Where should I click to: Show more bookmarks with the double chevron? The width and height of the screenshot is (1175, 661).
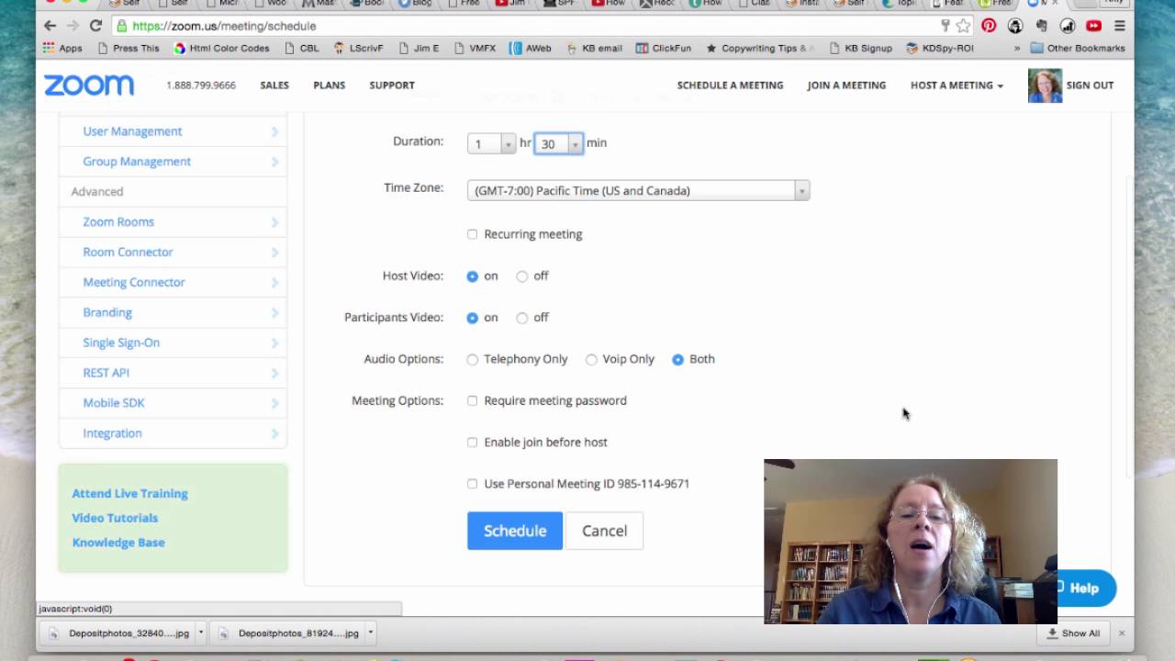1016,48
